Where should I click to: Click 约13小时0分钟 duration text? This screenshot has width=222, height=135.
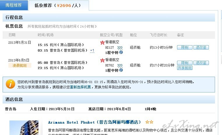(x=161, y=48)
